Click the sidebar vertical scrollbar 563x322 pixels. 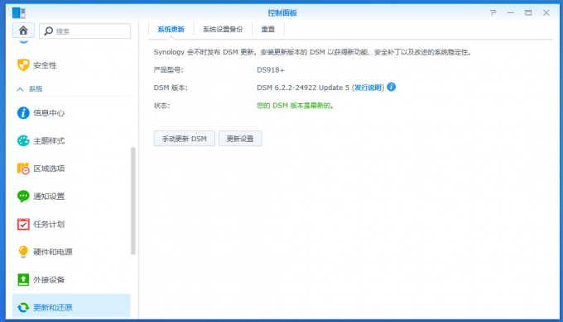[133, 201]
